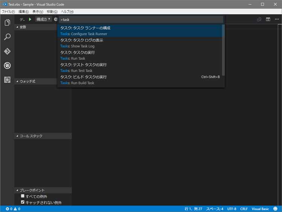Open the ファイル(F) menu
This screenshot has height=212, width=282.
pos(8,12)
